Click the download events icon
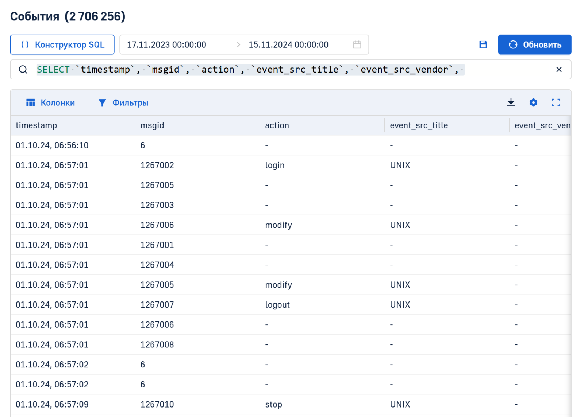584x417 pixels. click(511, 102)
